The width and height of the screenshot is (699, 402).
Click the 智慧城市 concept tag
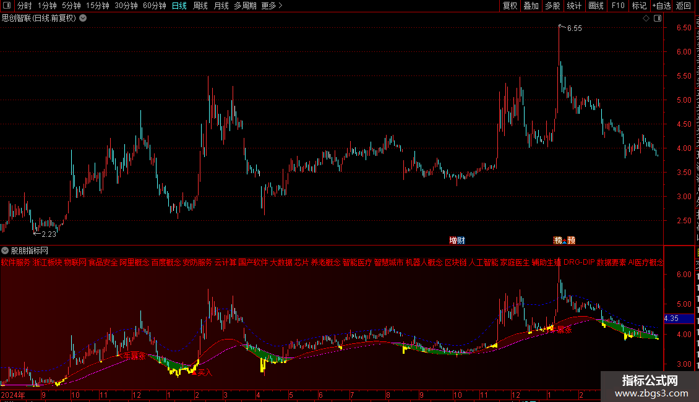[388, 262]
